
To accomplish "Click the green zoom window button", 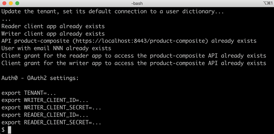I will [17, 3].
